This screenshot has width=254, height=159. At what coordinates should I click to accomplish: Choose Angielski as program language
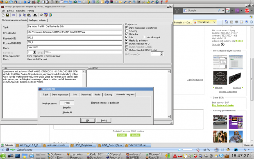67,108
